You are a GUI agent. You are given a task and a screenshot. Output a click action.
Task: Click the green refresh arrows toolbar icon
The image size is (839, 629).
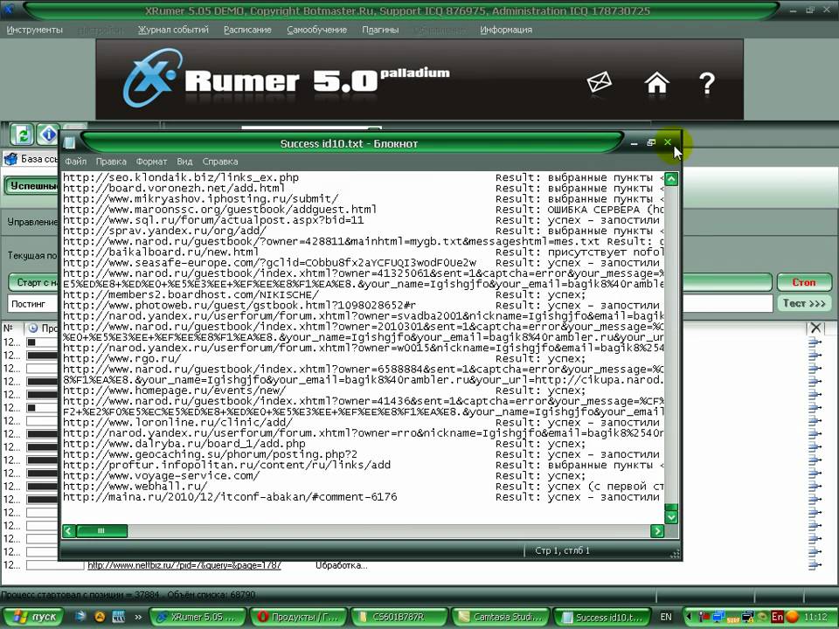(x=22, y=135)
